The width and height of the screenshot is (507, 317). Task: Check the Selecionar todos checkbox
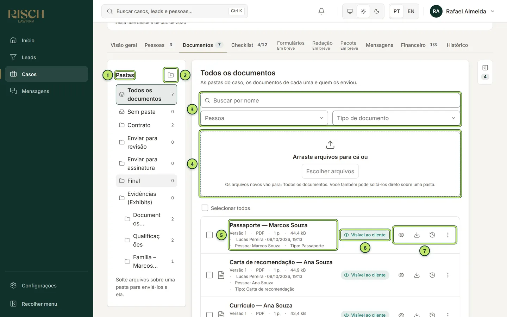(x=205, y=208)
